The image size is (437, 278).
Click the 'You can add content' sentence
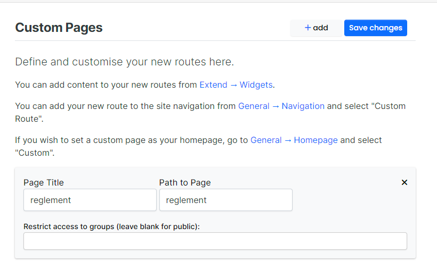107,85
